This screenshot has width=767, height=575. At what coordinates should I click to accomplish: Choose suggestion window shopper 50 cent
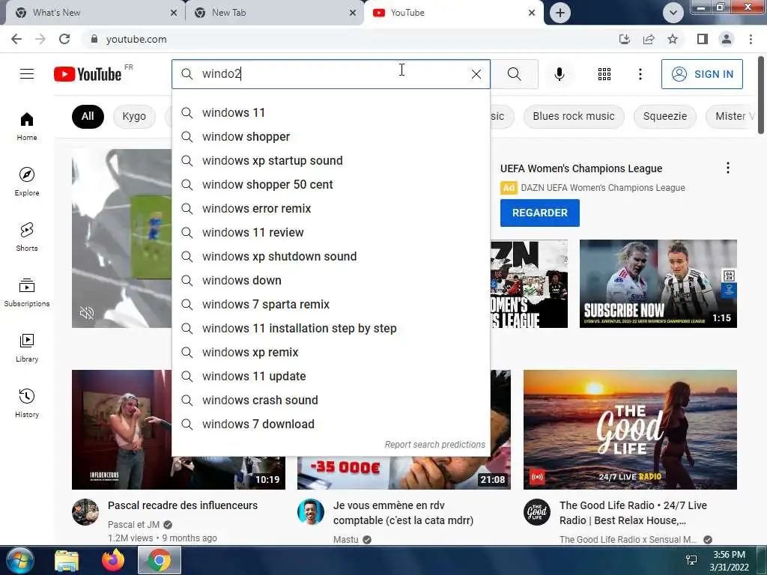tap(330, 184)
